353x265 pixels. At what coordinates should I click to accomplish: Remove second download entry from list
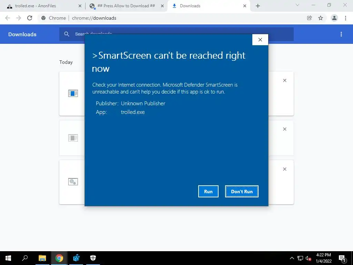click(x=285, y=129)
